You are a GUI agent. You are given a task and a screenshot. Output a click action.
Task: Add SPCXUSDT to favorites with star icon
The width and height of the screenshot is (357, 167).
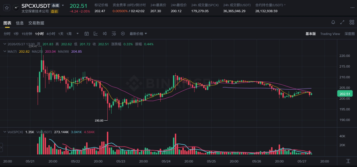(x=7, y=8)
